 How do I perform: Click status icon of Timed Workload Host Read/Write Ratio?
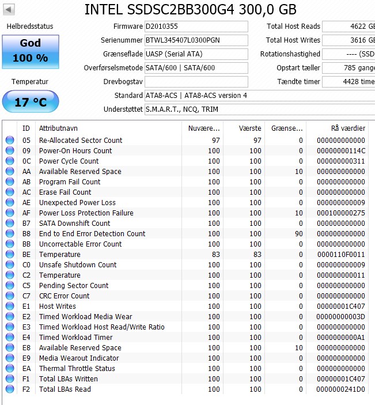pos(10,327)
